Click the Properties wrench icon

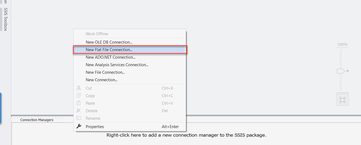[79, 126]
